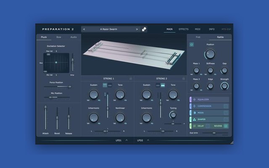Open the MTS-ESP tab
Screen dimensions: 269x168
tap(226, 29)
